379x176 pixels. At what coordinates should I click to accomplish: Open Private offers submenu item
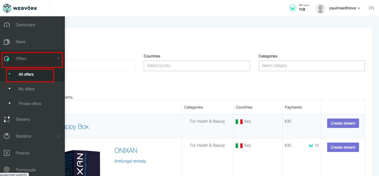pyautogui.click(x=30, y=104)
